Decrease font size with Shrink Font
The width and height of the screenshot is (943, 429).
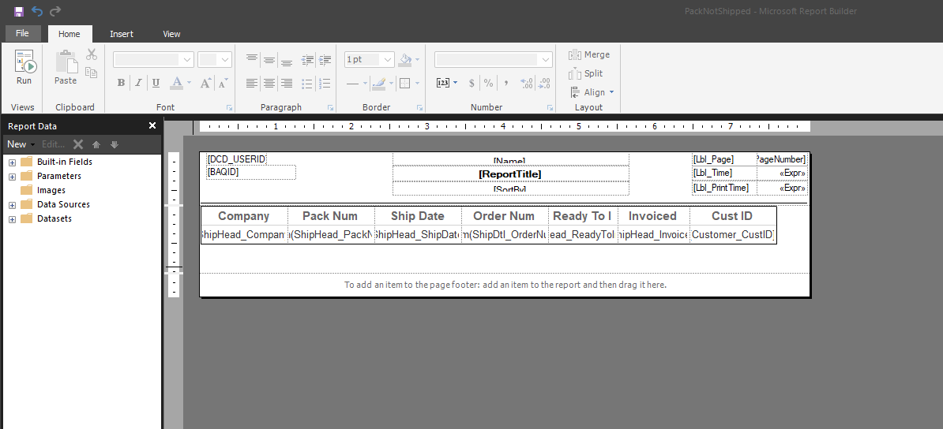224,83
